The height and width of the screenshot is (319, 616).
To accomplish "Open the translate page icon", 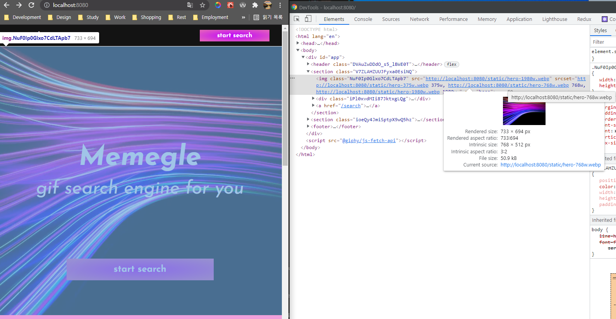I will 190,5.
